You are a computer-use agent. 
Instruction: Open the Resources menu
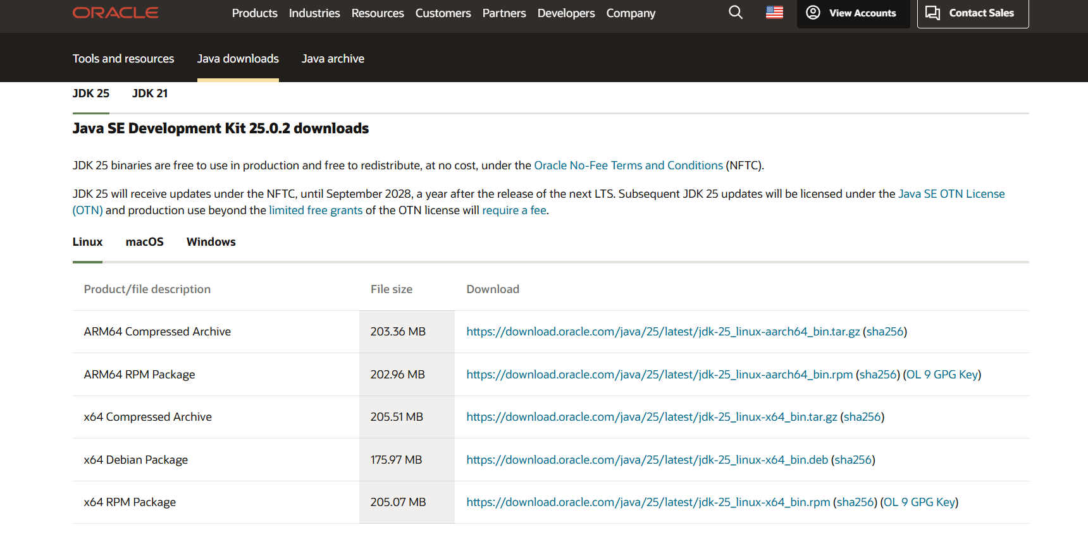click(378, 13)
